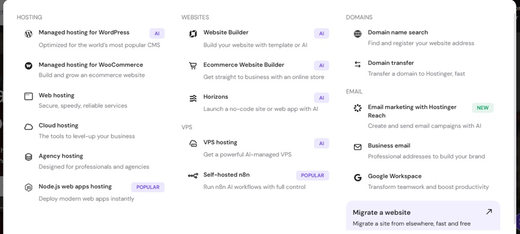Click 'Run n8n AI workflows with full control'
This screenshot has height=234, width=520.
tap(254, 187)
